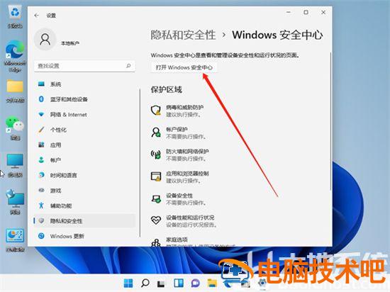Minimize the Settings window
This screenshot has width=390, height=292.
[289, 12]
